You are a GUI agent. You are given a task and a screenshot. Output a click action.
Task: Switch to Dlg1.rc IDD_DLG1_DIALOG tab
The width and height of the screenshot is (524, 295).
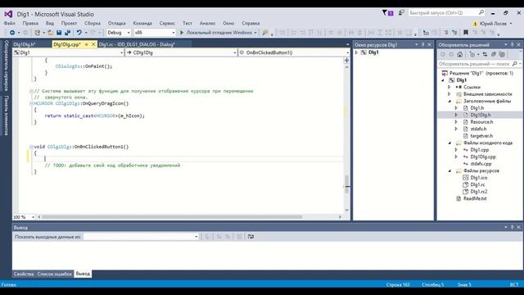pos(137,44)
